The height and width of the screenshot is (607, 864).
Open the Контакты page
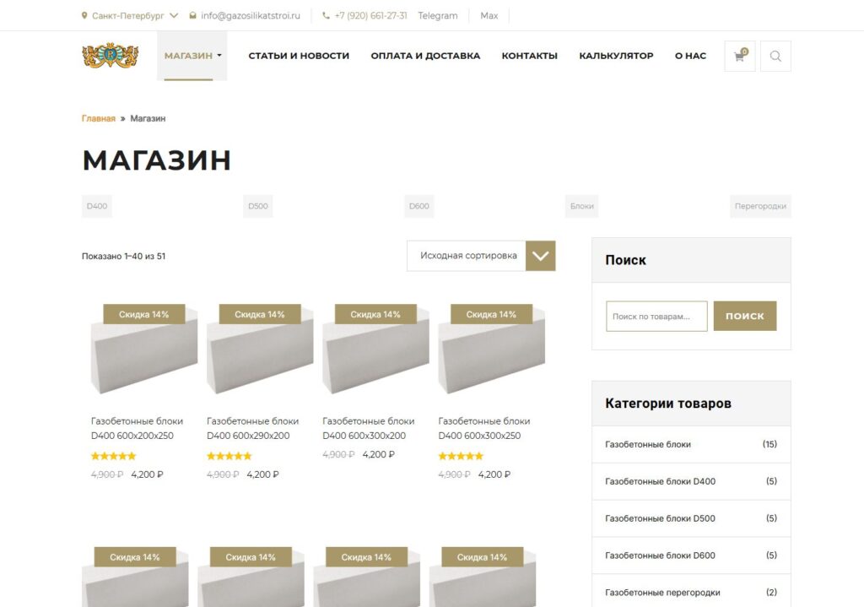[530, 56]
